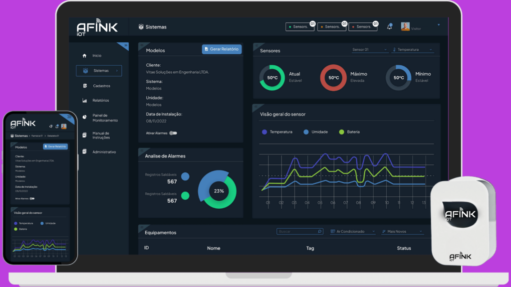This screenshot has height=287, width=511.
Task: Click the notification bell icon
Action: [x=389, y=26]
